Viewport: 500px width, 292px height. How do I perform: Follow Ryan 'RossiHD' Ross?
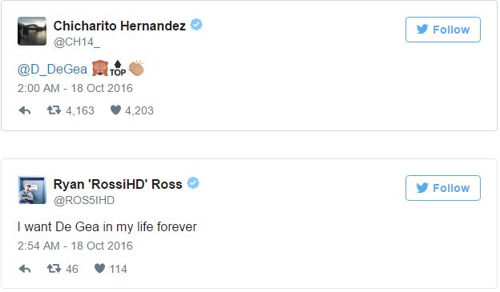tap(443, 188)
